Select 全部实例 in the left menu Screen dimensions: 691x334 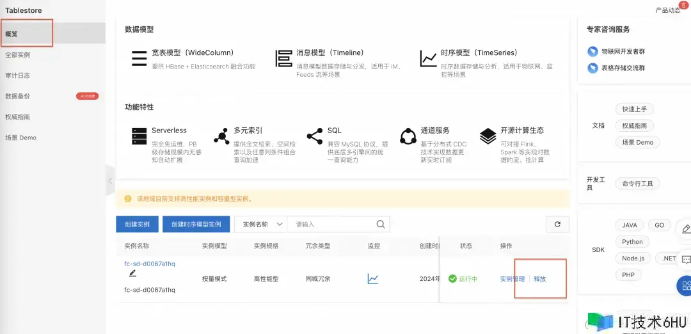pyautogui.click(x=18, y=55)
